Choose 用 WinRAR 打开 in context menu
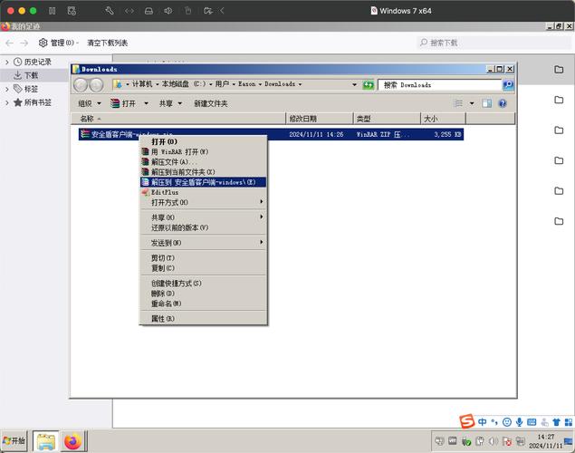The image size is (575, 453). coord(204,152)
